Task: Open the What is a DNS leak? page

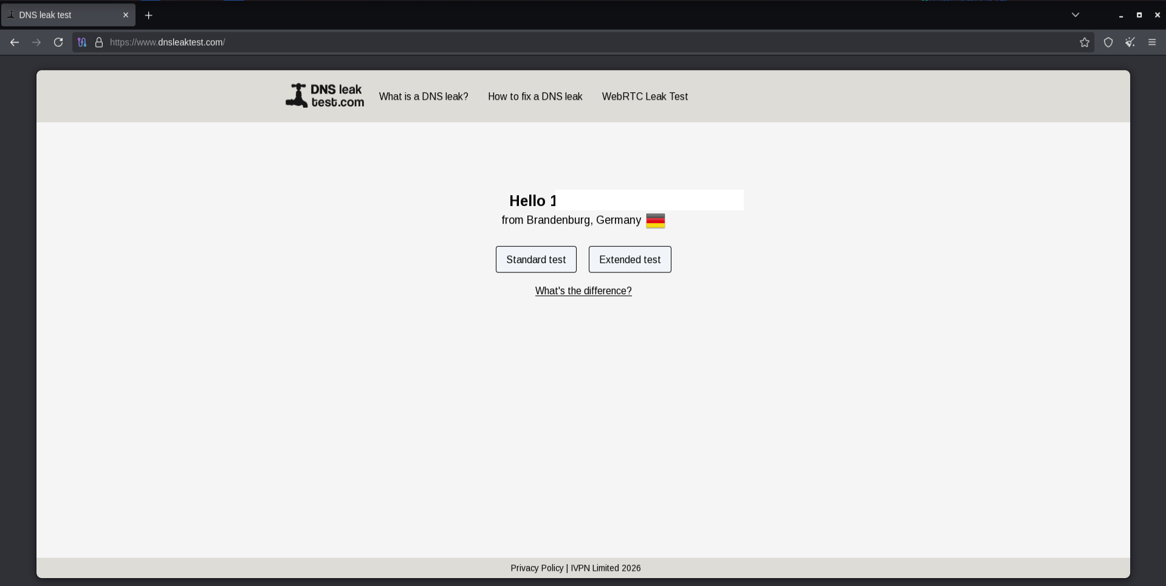Action: (424, 96)
